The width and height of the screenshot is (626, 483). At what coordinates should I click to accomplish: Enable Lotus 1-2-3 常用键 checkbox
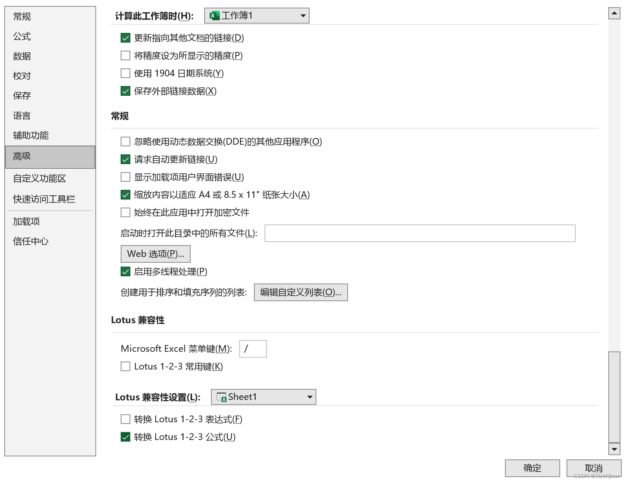tap(125, 367)
